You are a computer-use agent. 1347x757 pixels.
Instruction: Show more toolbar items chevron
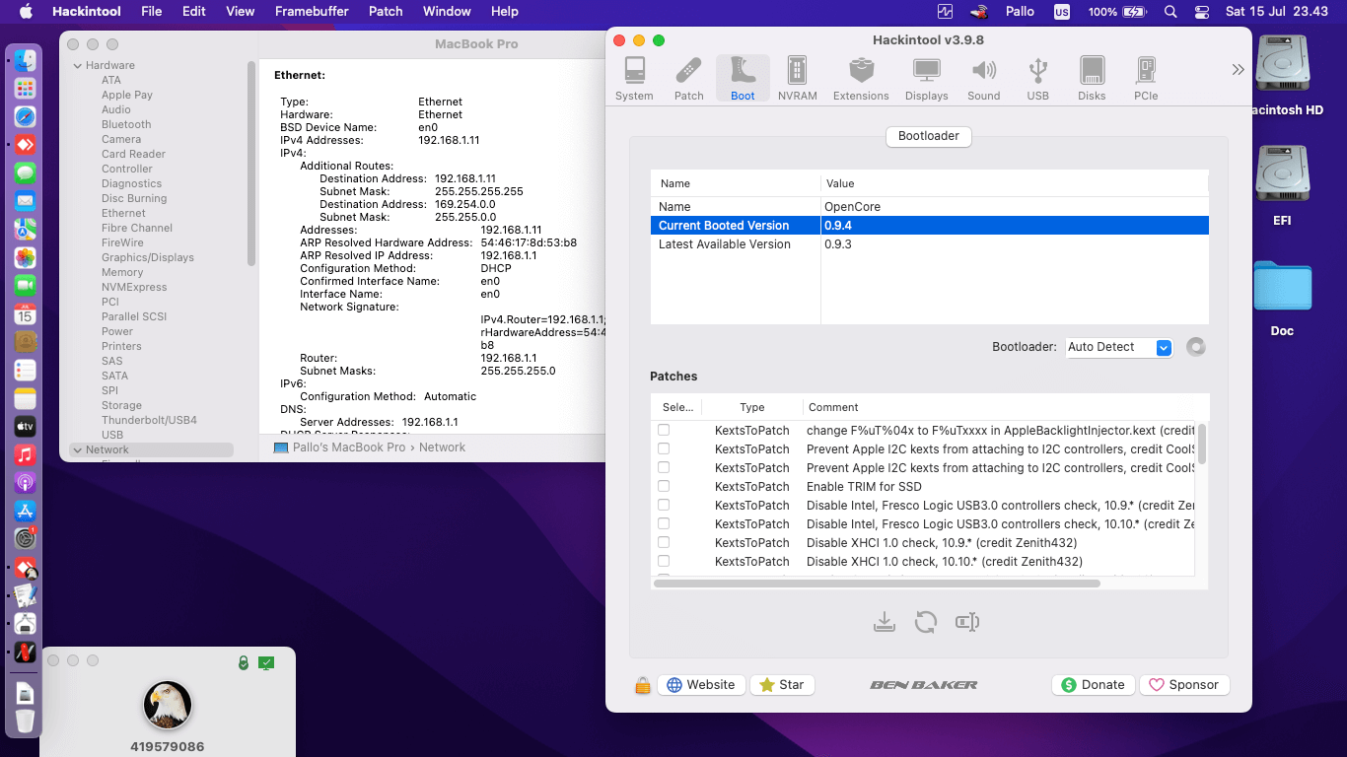point(1238,70)
